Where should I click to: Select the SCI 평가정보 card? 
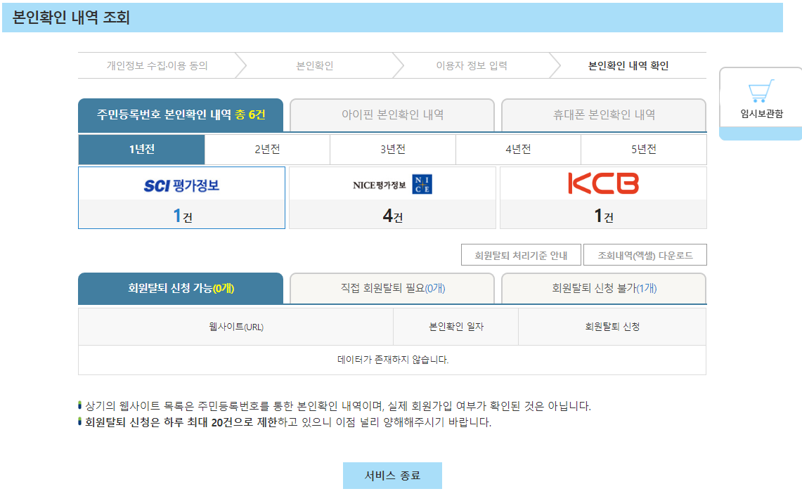tap(181, 197)
